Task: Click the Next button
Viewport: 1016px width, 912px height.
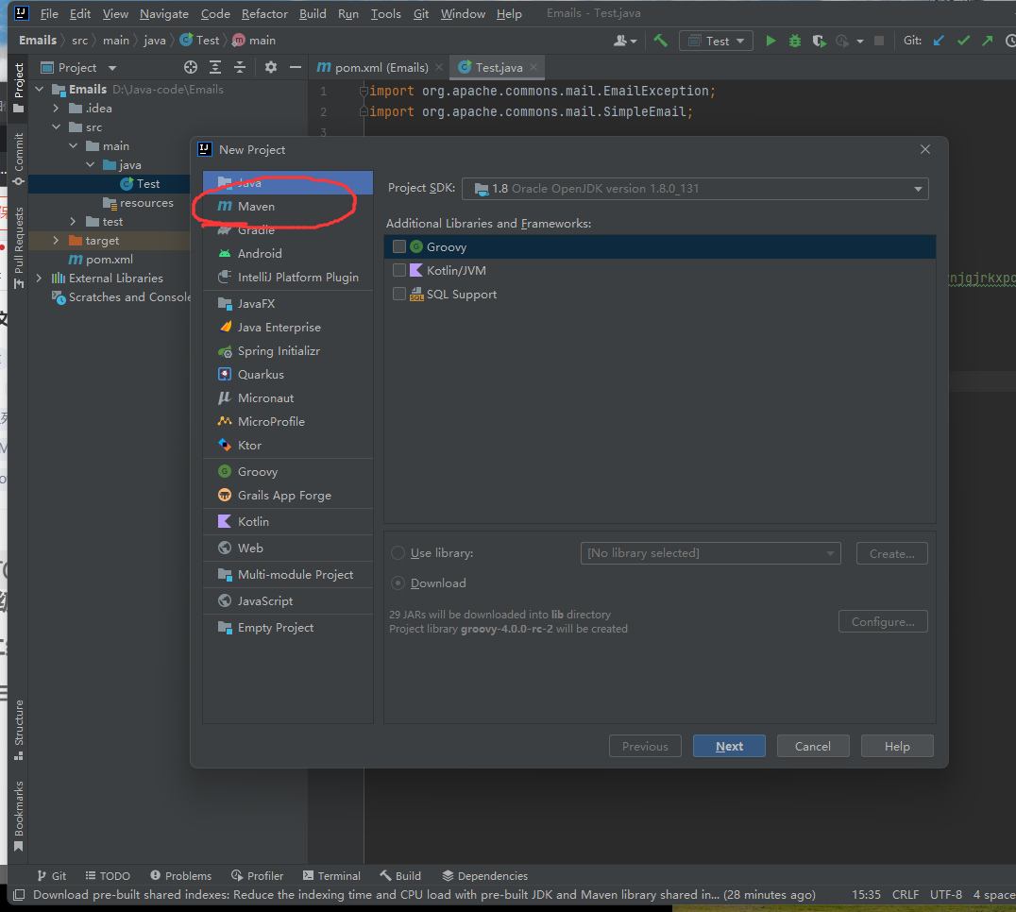Action: [x=729, y=746]
